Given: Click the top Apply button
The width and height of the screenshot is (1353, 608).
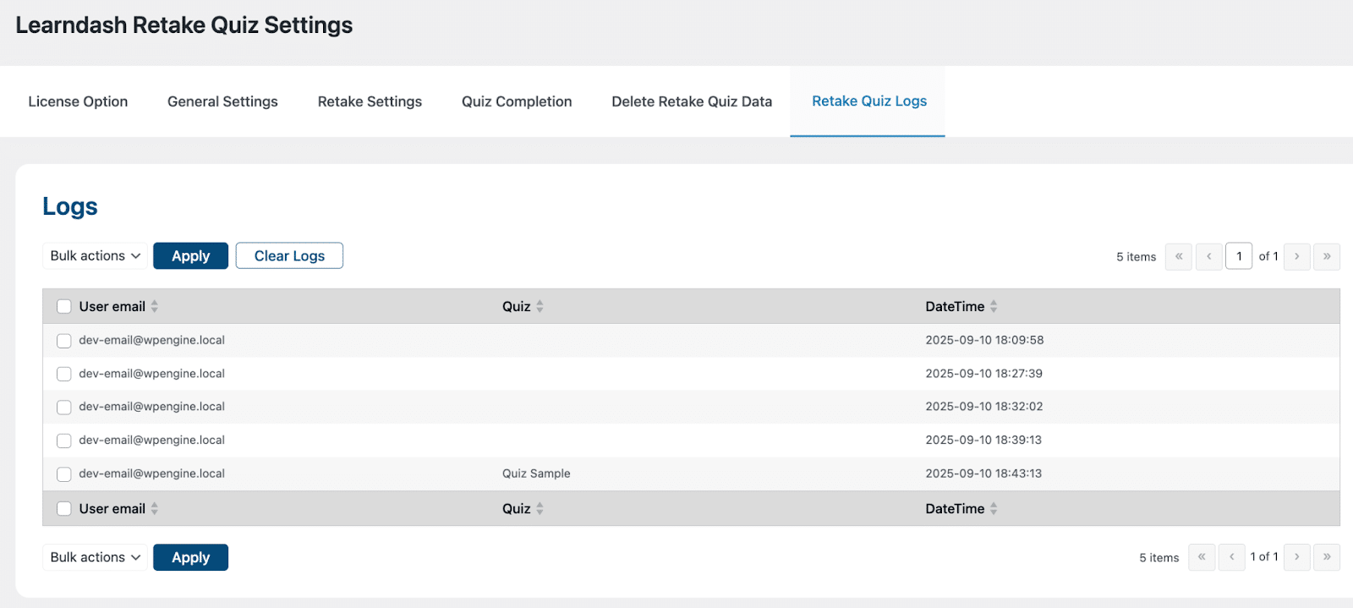Looking at the screenshot, I should pos(190,256).
